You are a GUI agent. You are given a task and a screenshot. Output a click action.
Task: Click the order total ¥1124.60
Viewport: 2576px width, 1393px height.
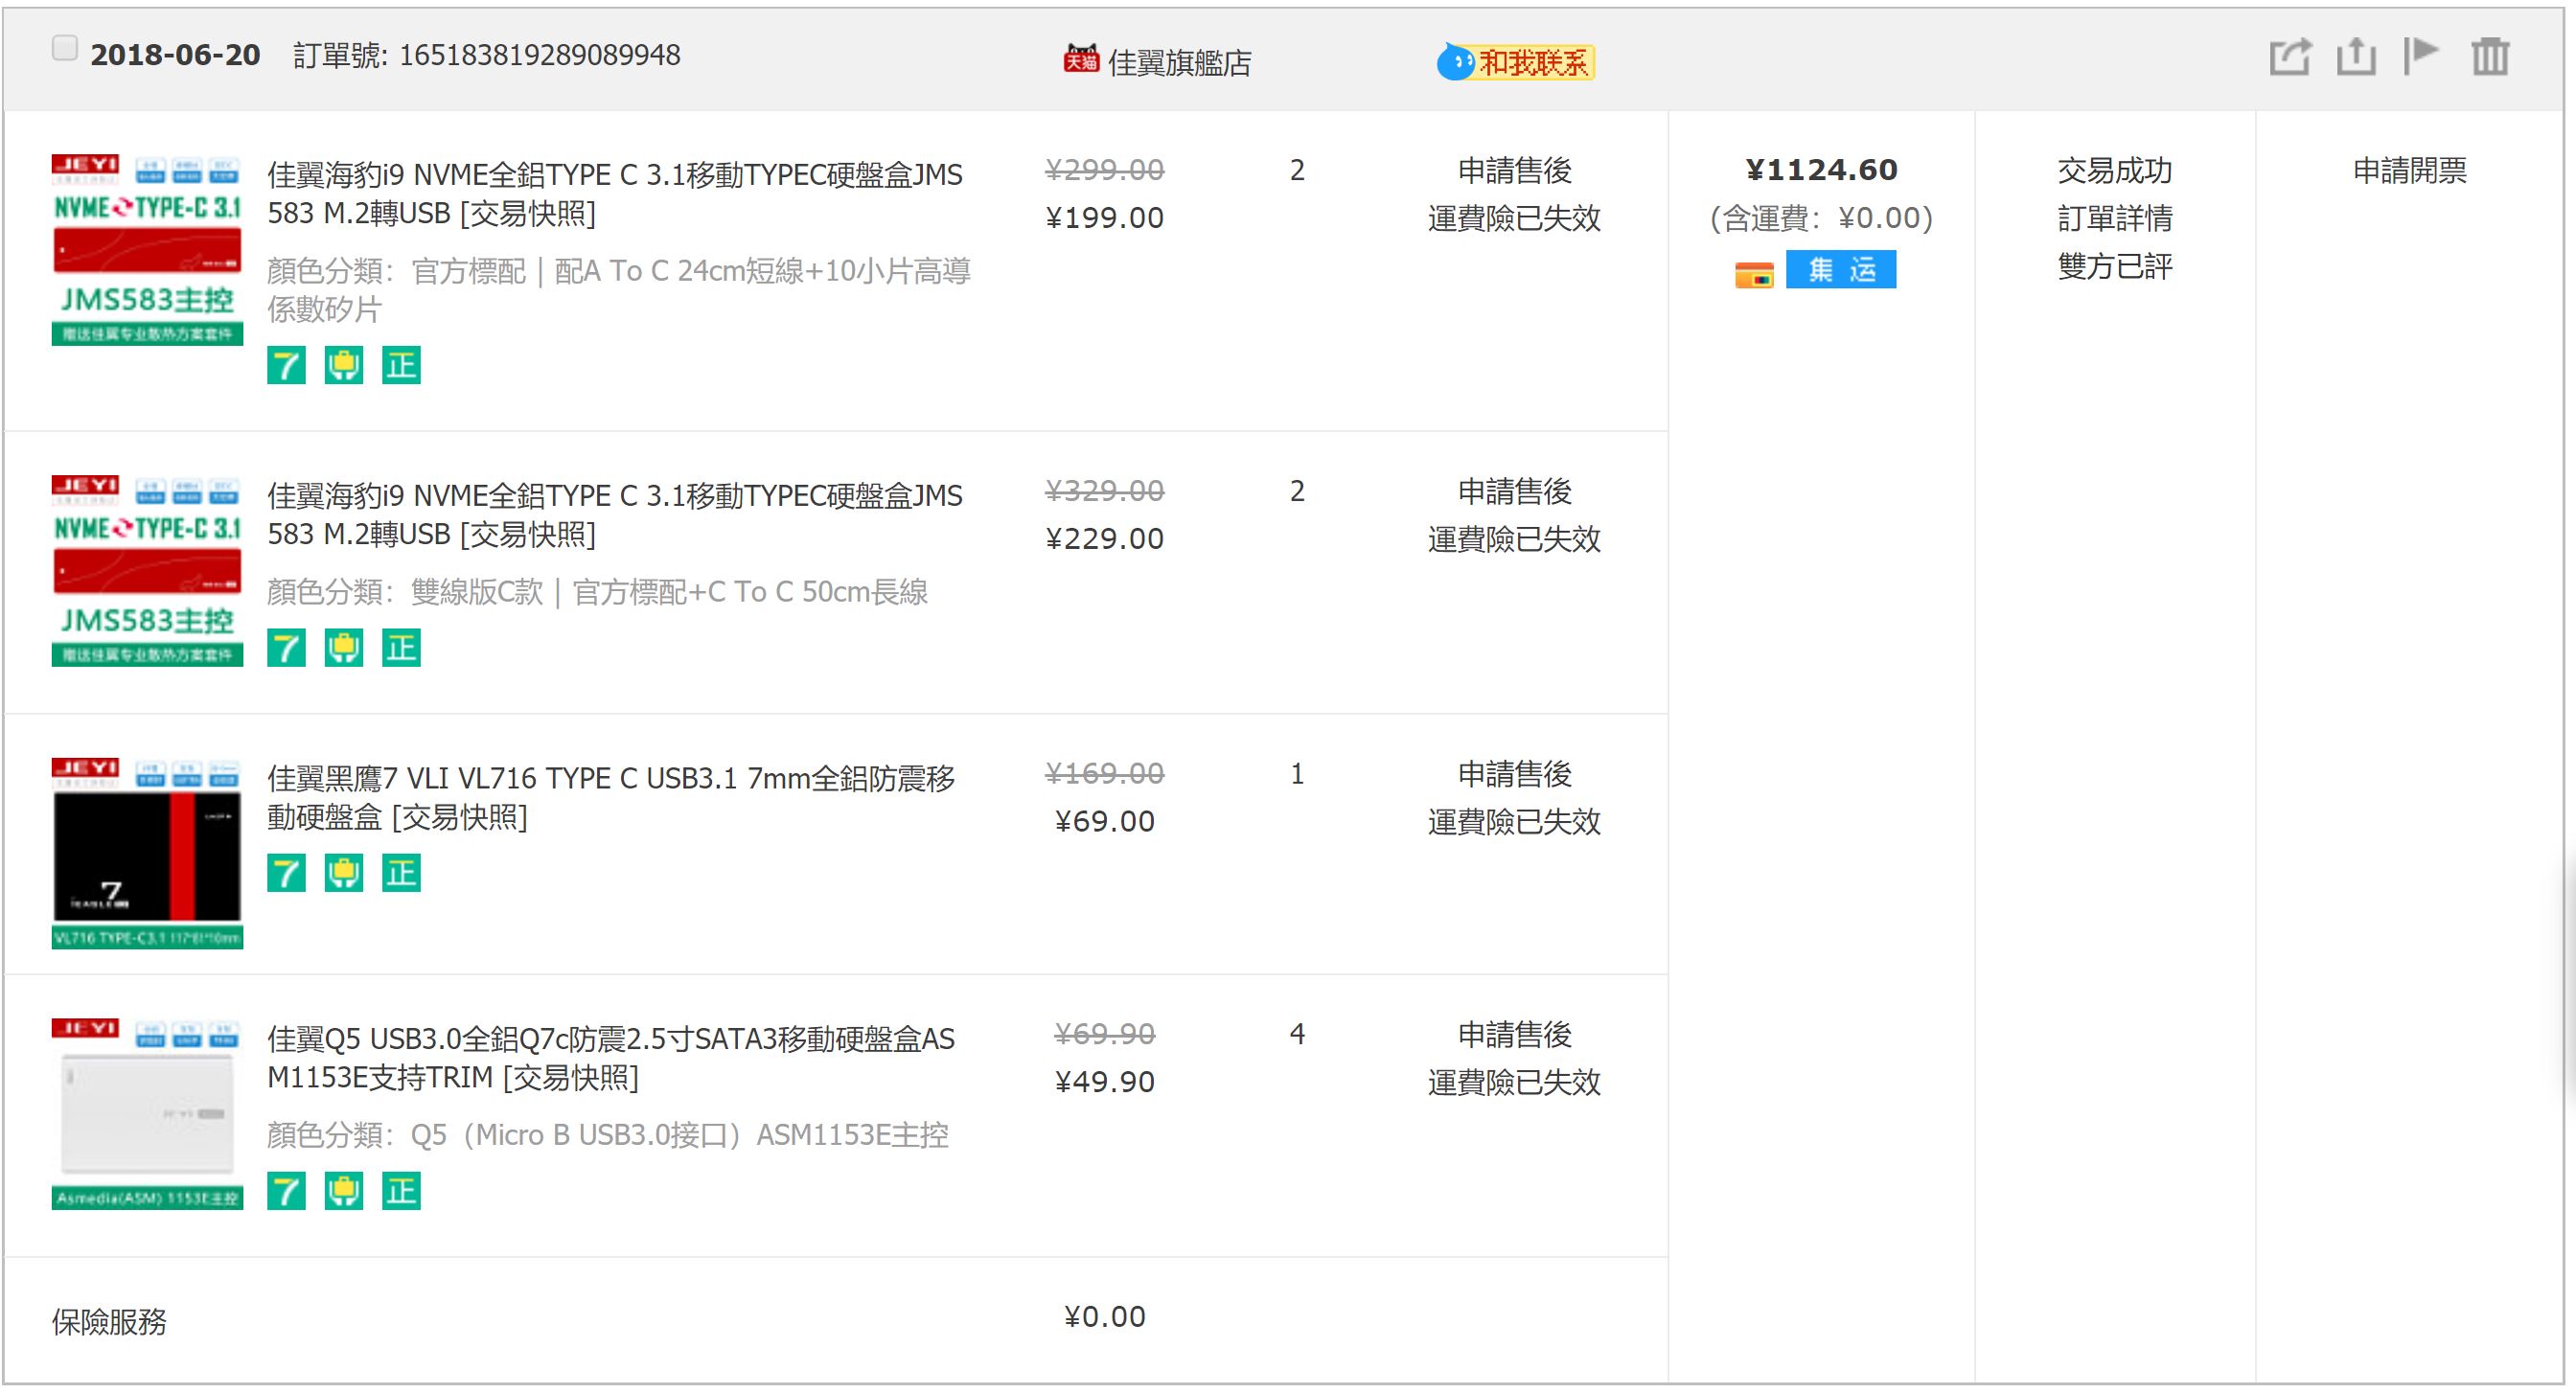(x=1821, y=170)
